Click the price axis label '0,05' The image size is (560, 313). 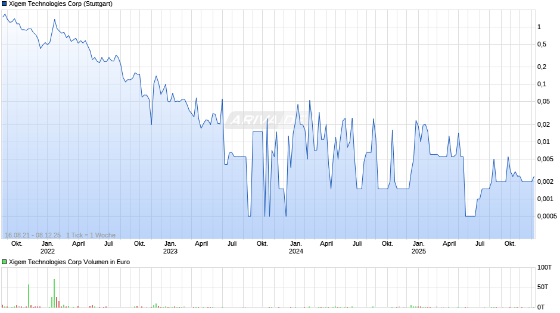click(543, 101)
